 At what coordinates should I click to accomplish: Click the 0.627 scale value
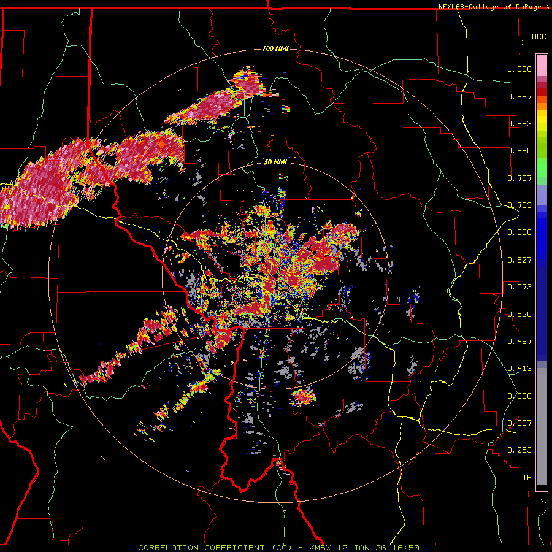tap(519, 260)
